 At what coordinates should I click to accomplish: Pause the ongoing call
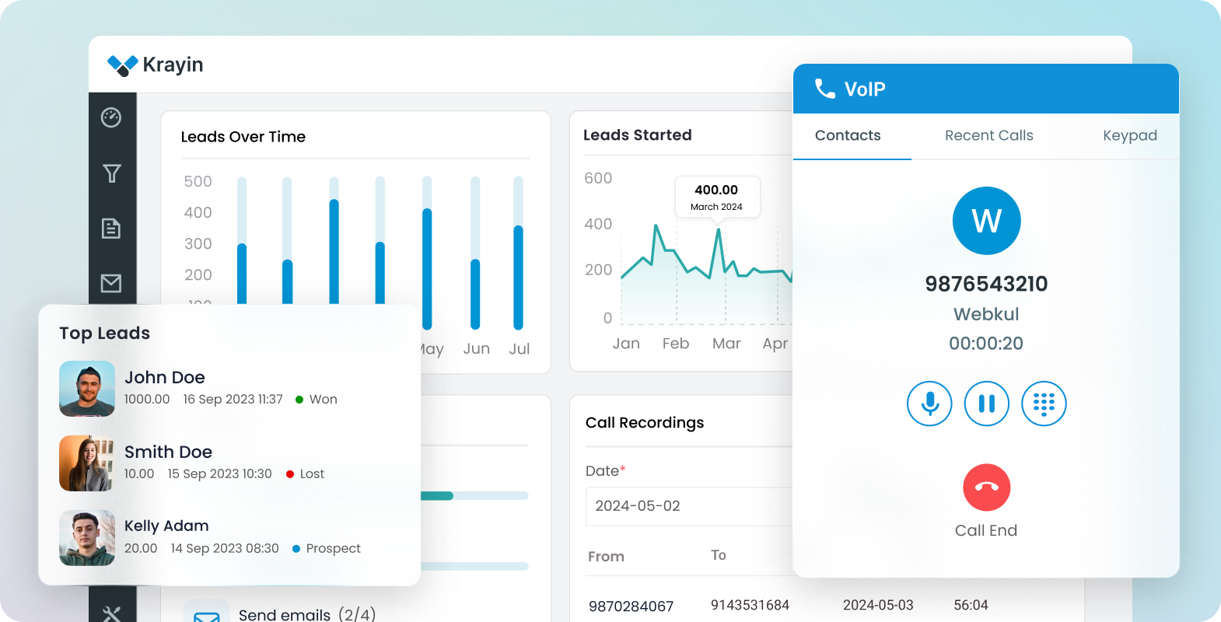[986, 404]
